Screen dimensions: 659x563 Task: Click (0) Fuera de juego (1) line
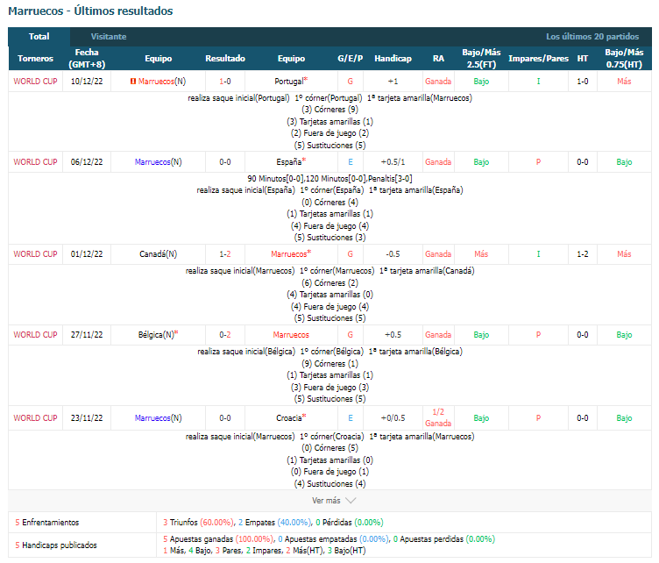tap(329, 472)
